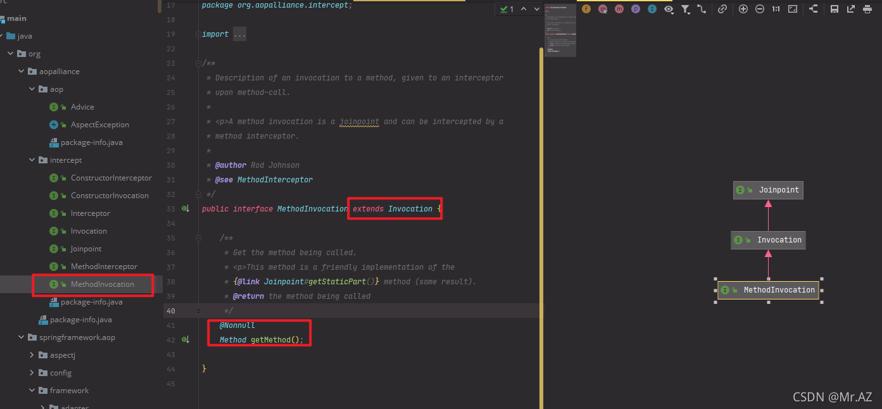Open Advice interface in project tree
The height and width of the screenshot is (409, 882).
point(82,107)
